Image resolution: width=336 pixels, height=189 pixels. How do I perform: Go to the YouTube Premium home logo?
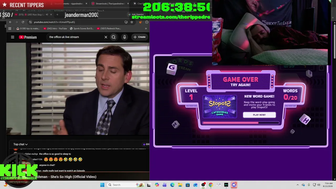(28, 37)
